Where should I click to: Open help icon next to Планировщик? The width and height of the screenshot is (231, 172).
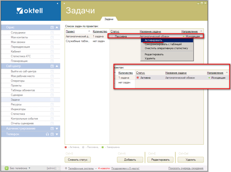click(52, 61)
